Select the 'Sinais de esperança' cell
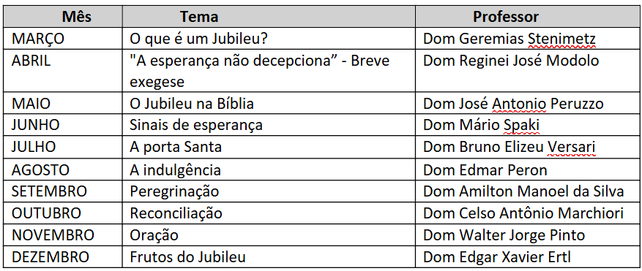Image resolution: width=642 pixels, height=271 pixels. 269,125
